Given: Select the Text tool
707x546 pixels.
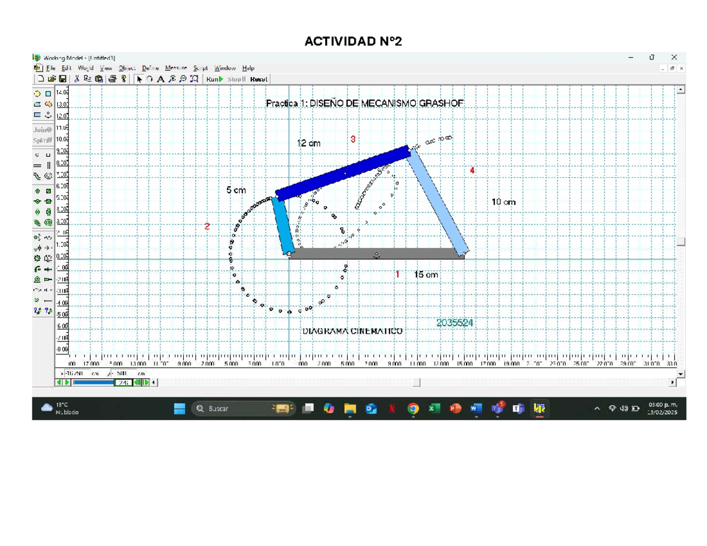Looking at the screenshot, I should [160, 79].
